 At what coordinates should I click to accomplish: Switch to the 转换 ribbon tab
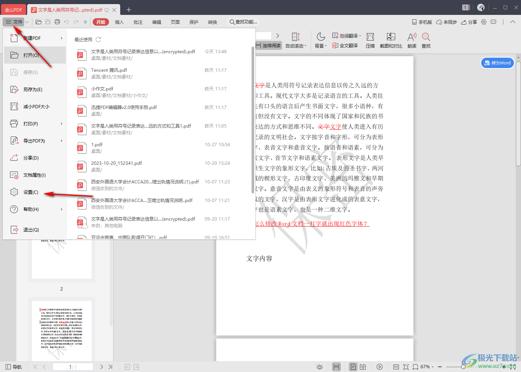[212, 22]
